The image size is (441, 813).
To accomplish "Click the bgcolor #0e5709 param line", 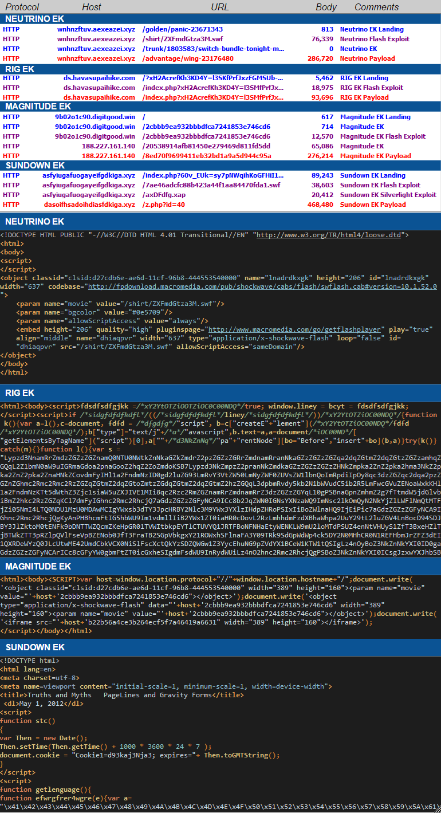I will point(95,312).
